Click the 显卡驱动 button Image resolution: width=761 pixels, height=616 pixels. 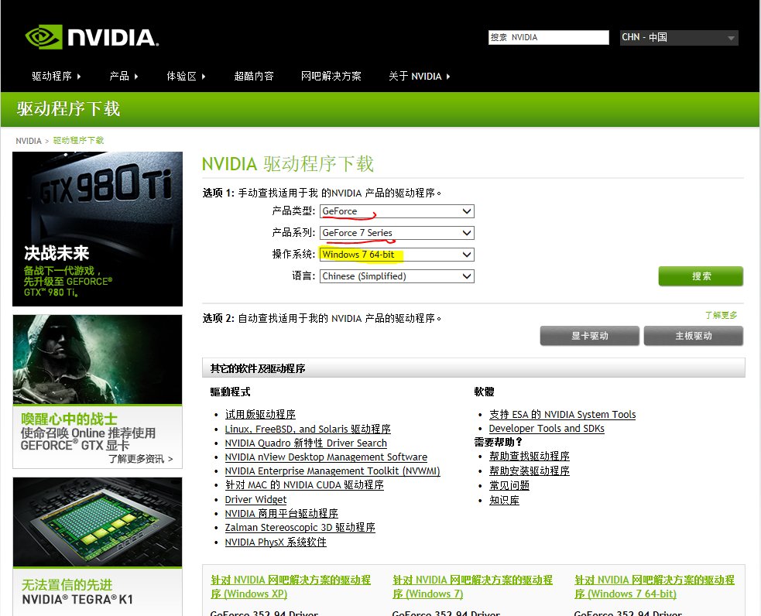[x=589, y=335]
